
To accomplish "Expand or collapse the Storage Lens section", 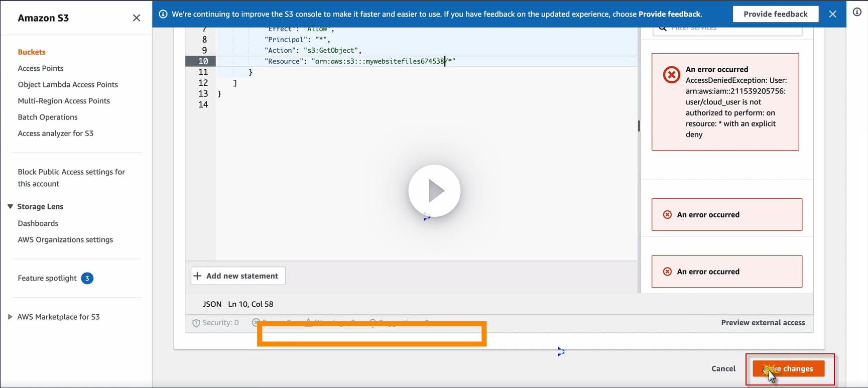I will pos(10,206).
